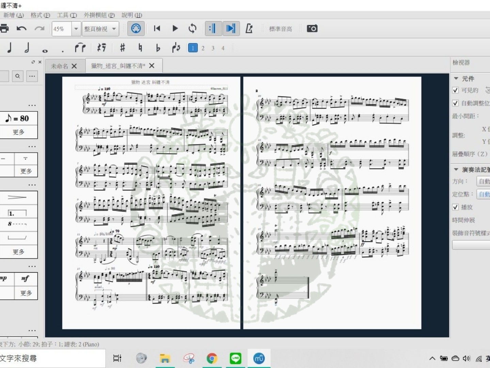Click the print icon in the toolbar
This screenshot has height=368, width=490.
tap(4, 29)
